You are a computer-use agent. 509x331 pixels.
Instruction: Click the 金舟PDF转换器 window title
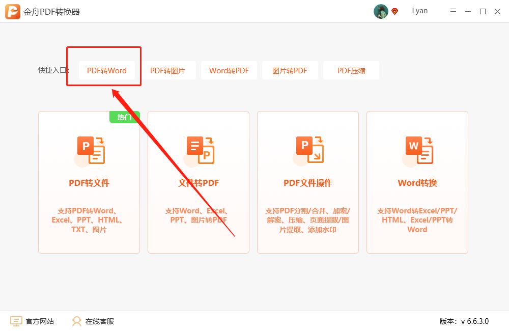click(51, 12)
